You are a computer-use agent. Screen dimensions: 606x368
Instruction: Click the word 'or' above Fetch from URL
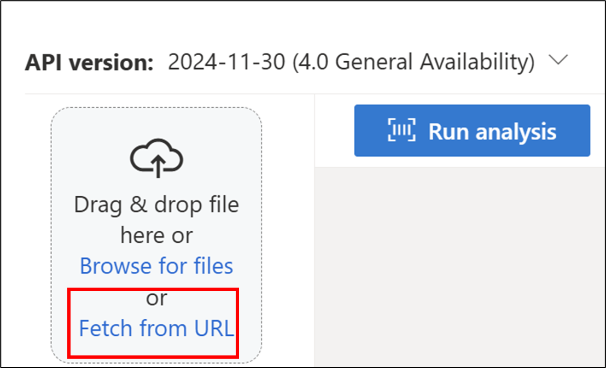tap(156, 299)
